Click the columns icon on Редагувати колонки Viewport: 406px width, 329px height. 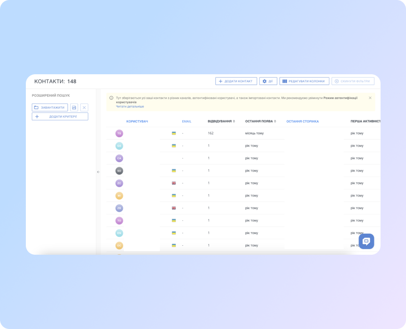284,81
